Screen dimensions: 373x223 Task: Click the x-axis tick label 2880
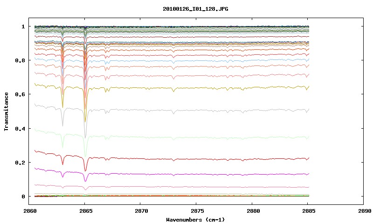pyautogui.click(x=253, y=211)
